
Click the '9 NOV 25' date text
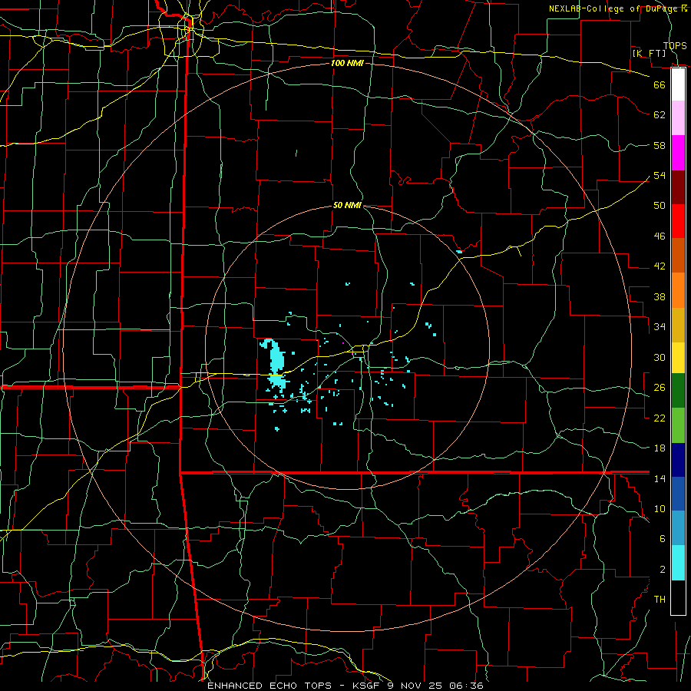416,686
